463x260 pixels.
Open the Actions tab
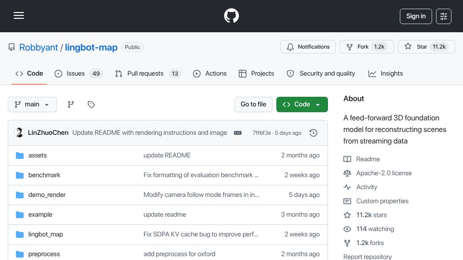210,73
